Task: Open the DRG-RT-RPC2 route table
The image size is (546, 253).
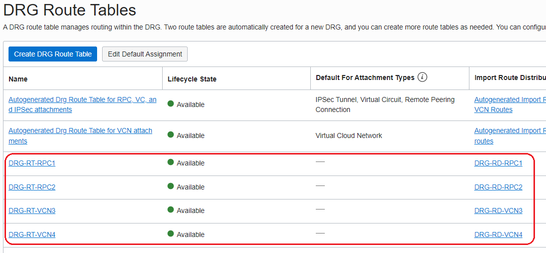Action: tap(32, 187)
